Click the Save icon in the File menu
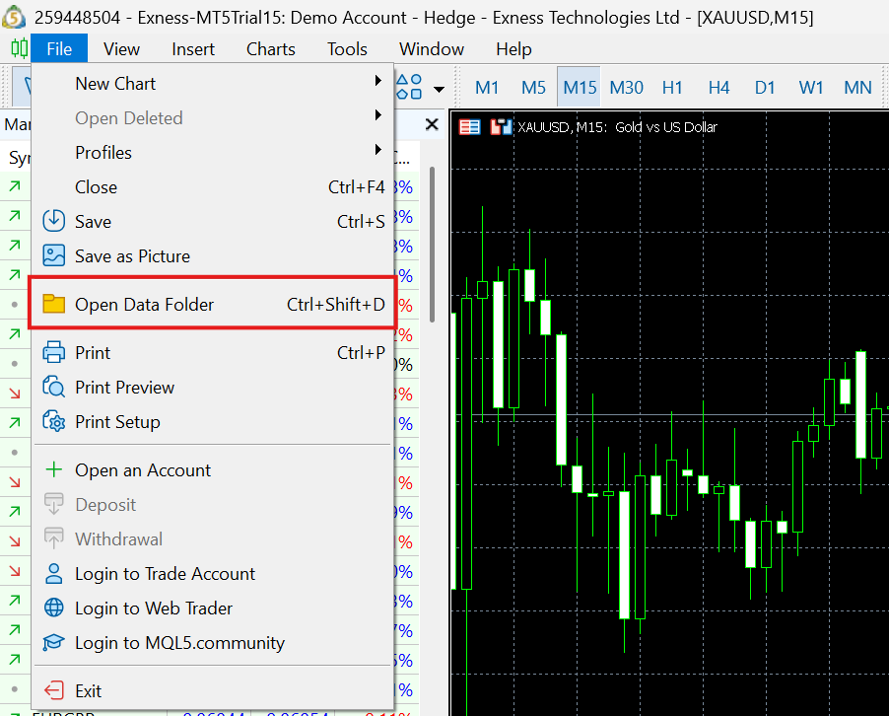The height and width of the screenshot is (716, 889). [x=55, y=221]
